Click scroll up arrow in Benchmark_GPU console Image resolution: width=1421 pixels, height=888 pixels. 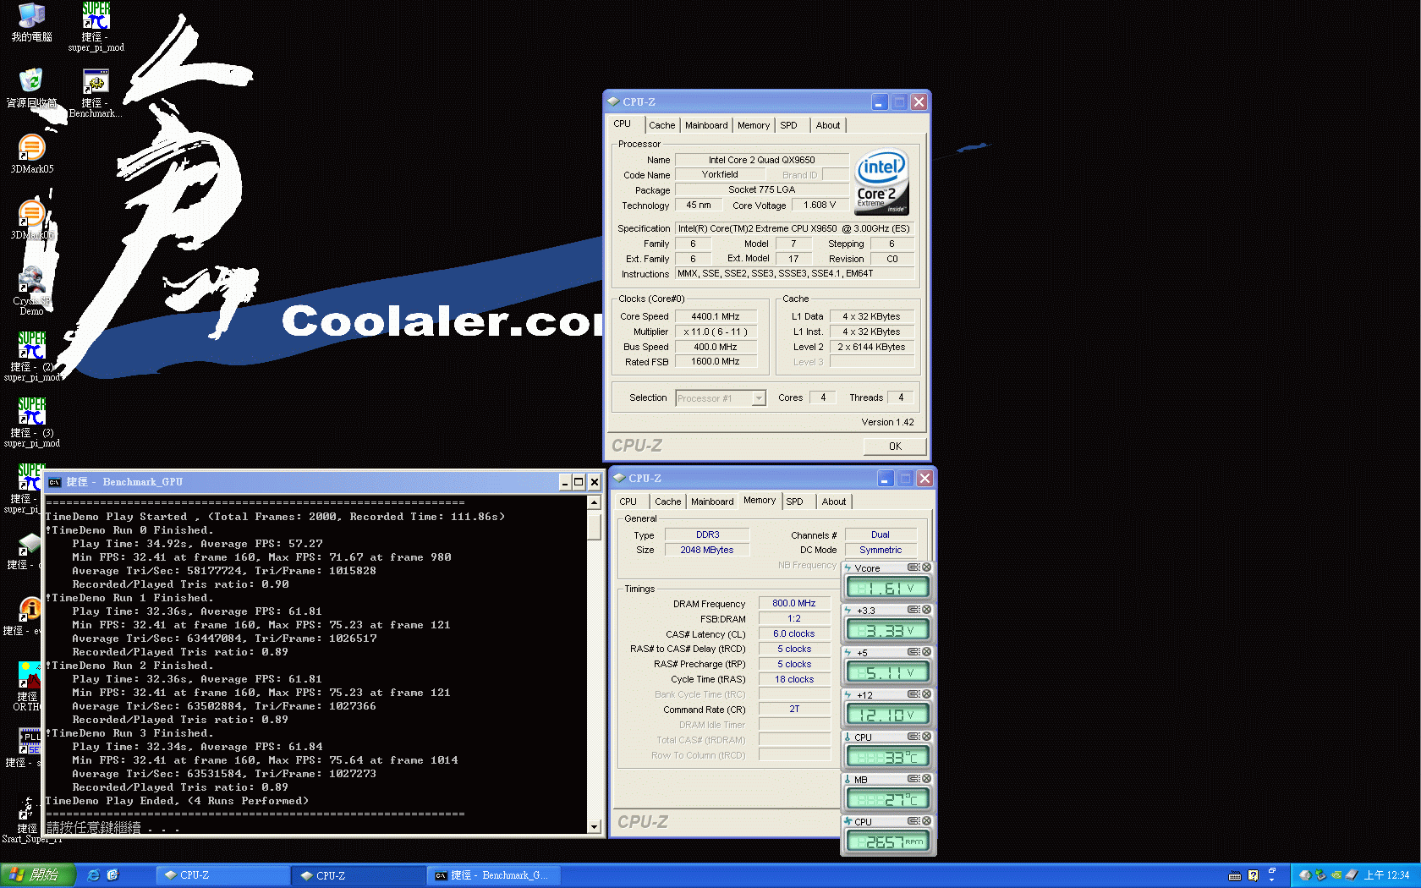(x=595, y=502)
